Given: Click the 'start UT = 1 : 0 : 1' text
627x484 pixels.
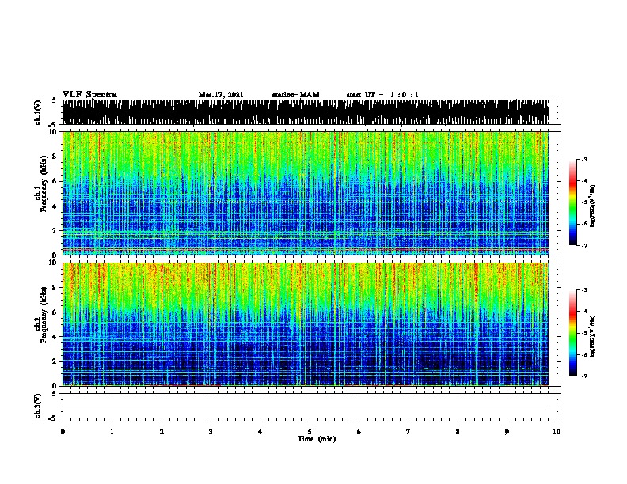Looking at the screenshot, I should click(x=382, y=95).
